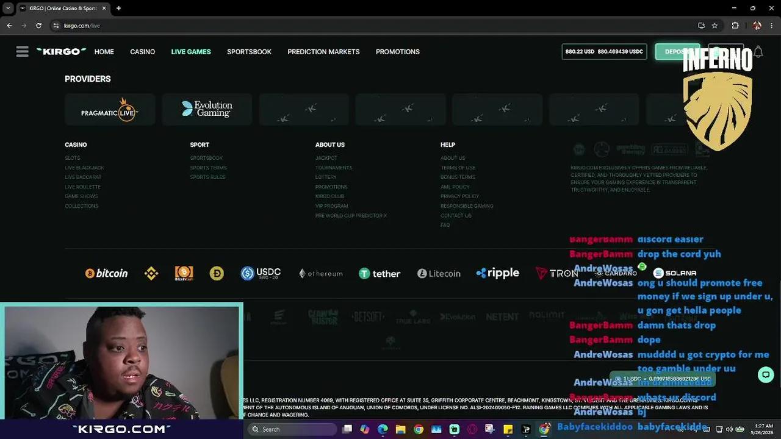Open a new browser tab
This screenshot has height=439, width=781.
(118, 9)
